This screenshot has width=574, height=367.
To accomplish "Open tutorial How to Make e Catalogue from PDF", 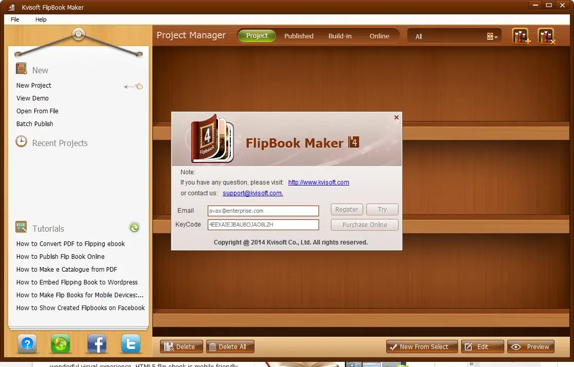I will (67, 269).
